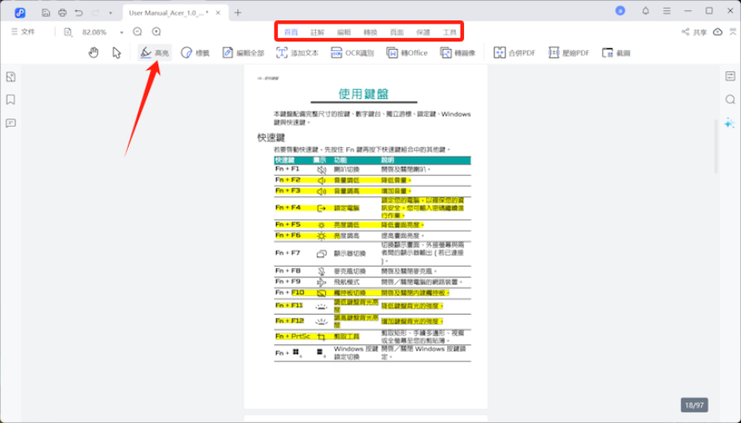Open the comments panel in left sidebar
Screen dimensions: 741x423
[x=11, y=124]
